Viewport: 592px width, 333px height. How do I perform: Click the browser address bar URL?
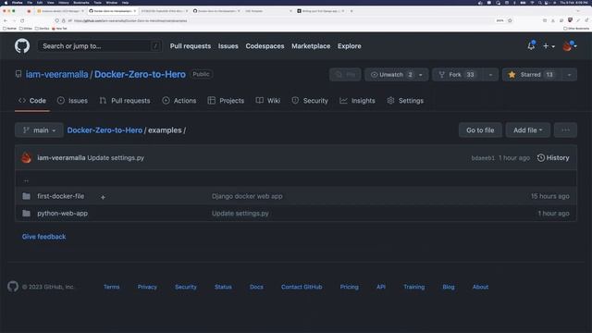pyautogui.click(x=130, y=20)
